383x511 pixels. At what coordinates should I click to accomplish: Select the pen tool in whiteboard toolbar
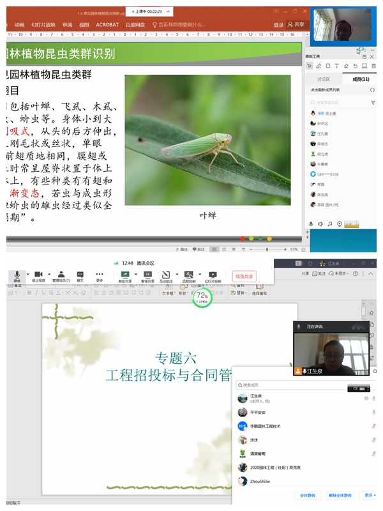(x=319, y=66)
